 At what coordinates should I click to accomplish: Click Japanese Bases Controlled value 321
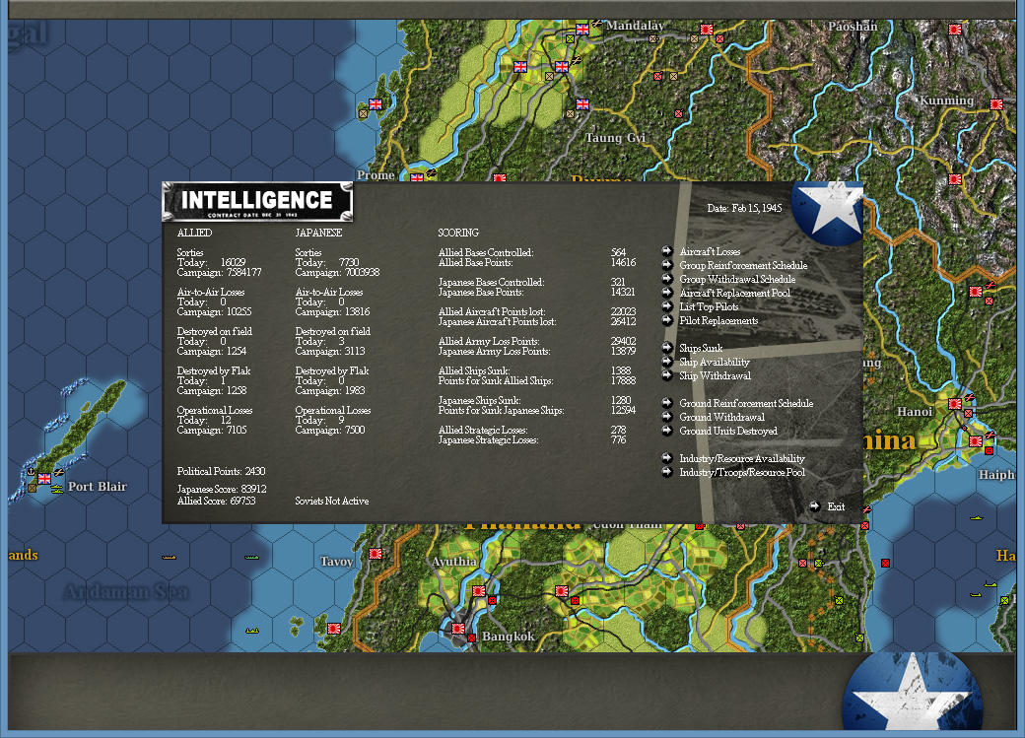[x=618, y=282]
